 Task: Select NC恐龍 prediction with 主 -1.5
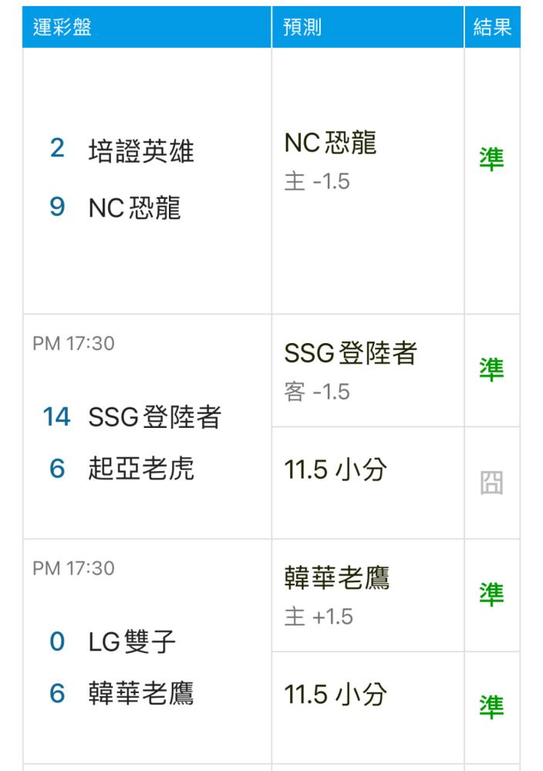coord(331,160)
